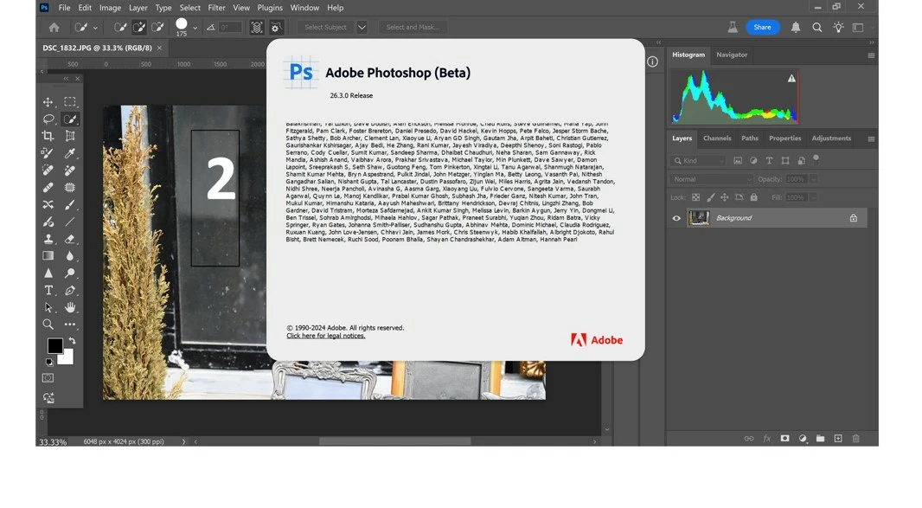Open Layers panel options menu
Image resolution: width=922 pixels, height=508 pixels.
(871, 139)
